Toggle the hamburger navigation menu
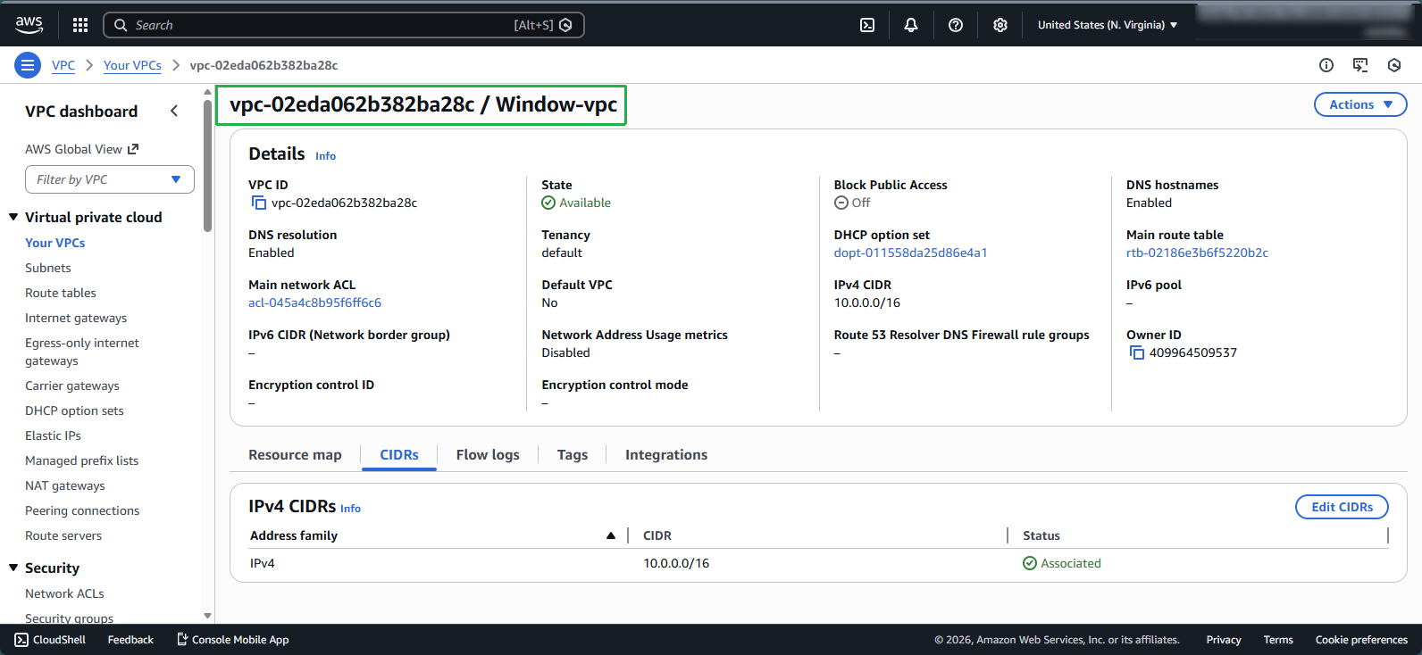 28,65
